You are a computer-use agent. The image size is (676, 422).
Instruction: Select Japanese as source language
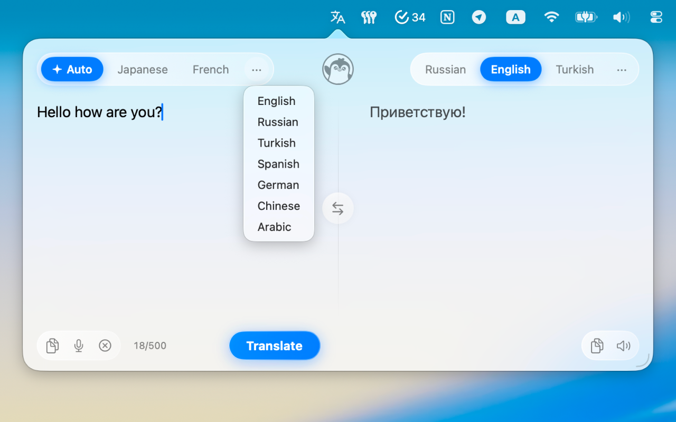pos(143,69)
